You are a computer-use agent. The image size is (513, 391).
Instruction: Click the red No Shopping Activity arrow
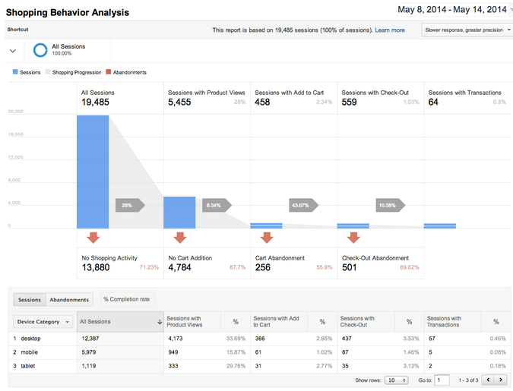coord(93,238)
